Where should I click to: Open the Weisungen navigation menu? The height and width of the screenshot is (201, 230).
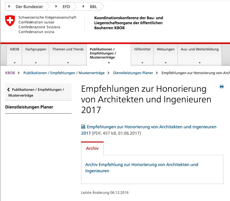(166, 55)
